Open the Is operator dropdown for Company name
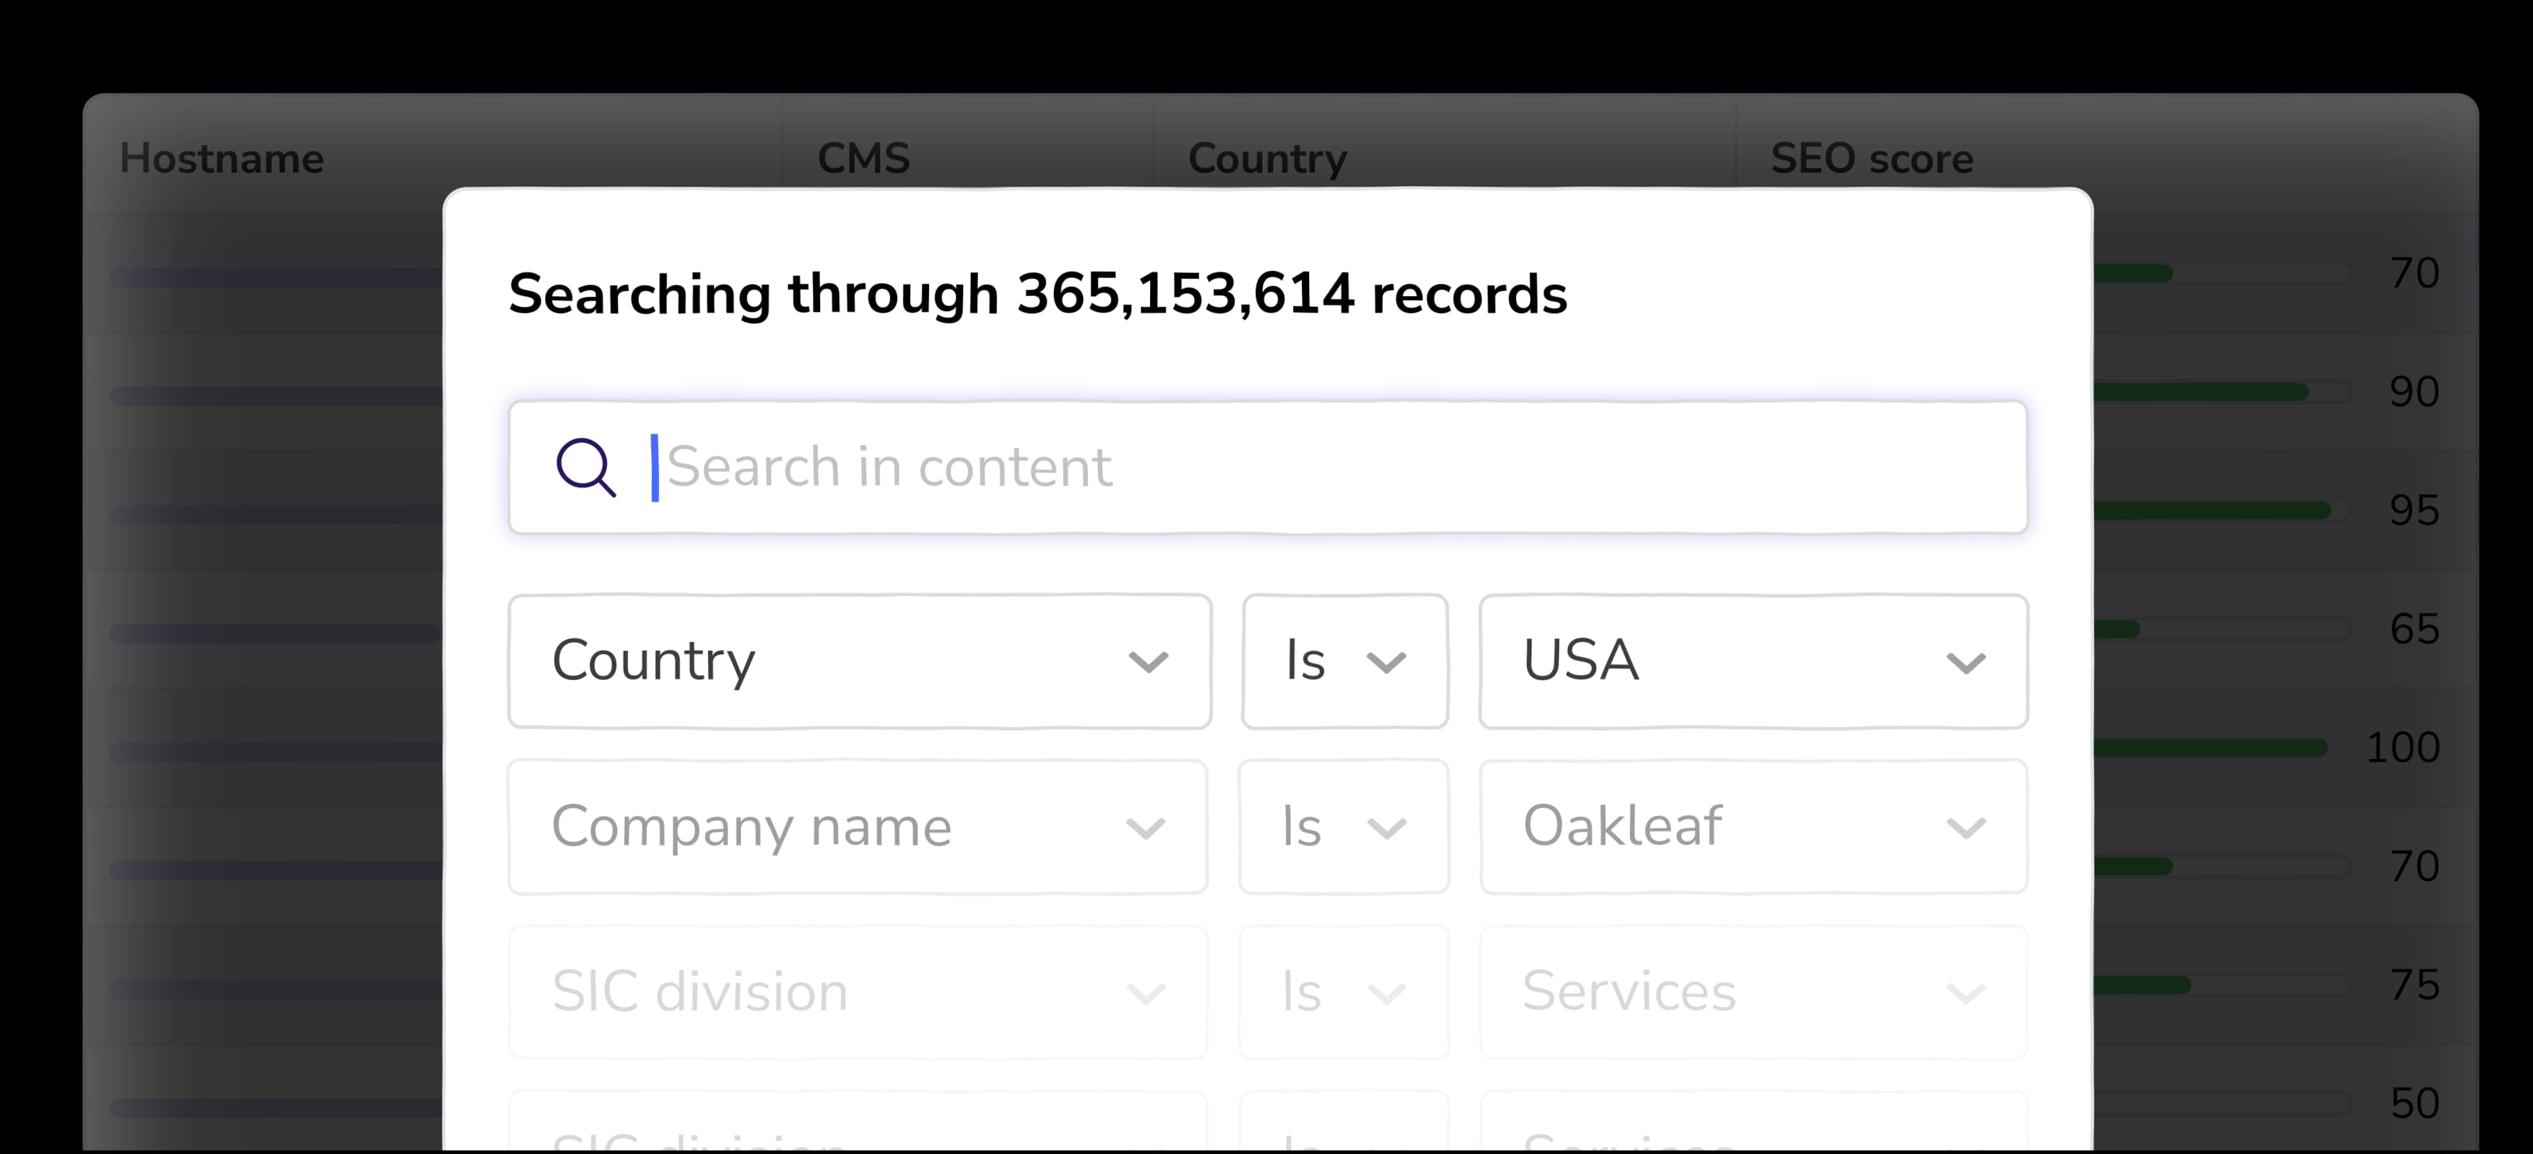This screenshot has height=1154, width=2533. [1343, 827]
